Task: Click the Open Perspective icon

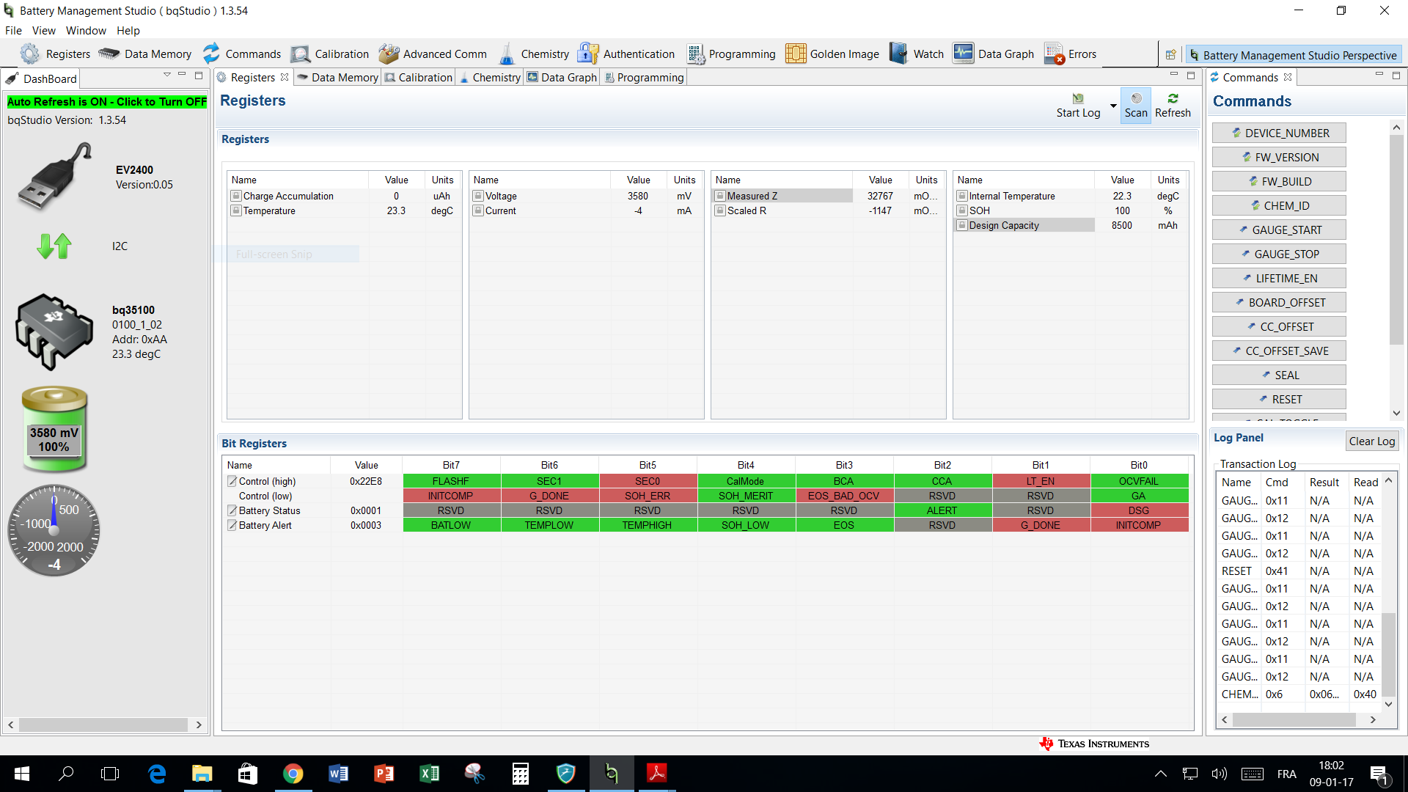Action: [1171, 54]
